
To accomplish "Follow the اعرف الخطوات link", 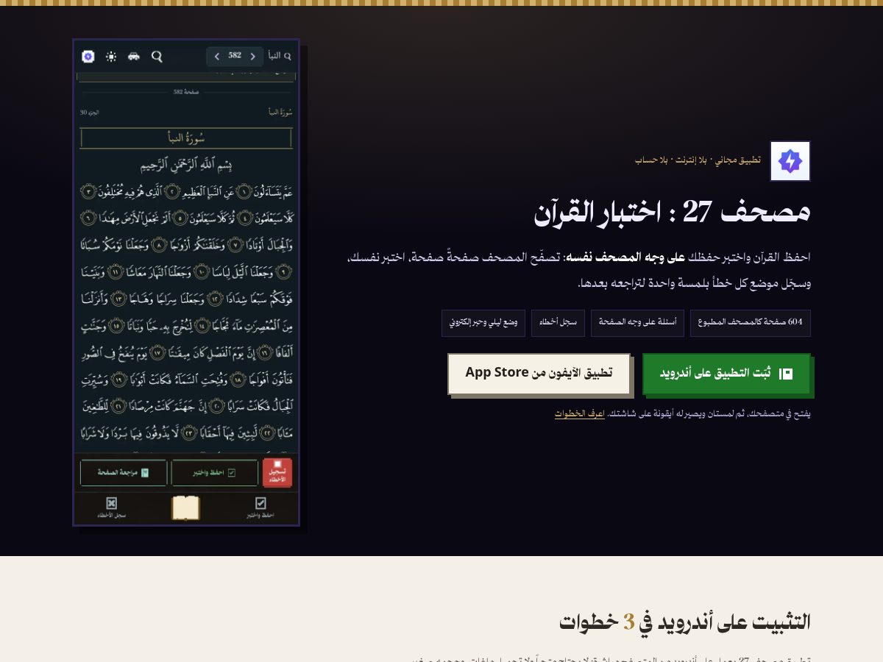I will point(580,414).
